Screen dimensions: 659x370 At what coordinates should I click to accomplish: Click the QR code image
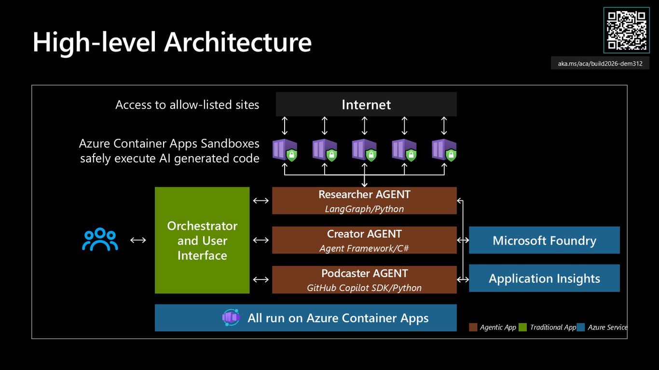[626, 30]
